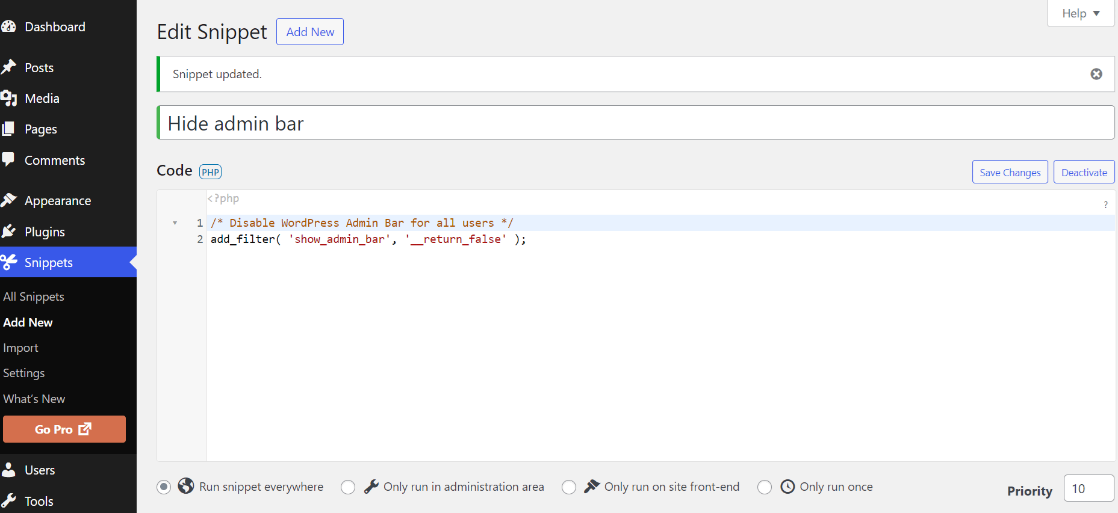Click the Tools wrench icon
This screenshot has height=513, width=1118.
[8, 501]
